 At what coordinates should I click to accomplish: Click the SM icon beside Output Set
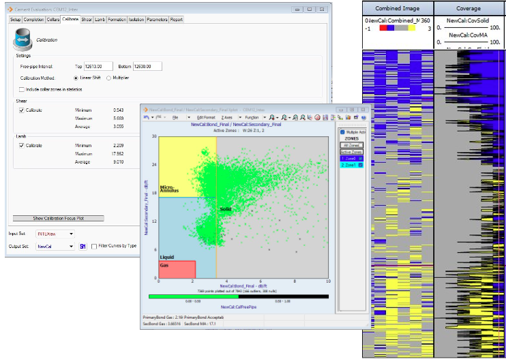point(83,246)
